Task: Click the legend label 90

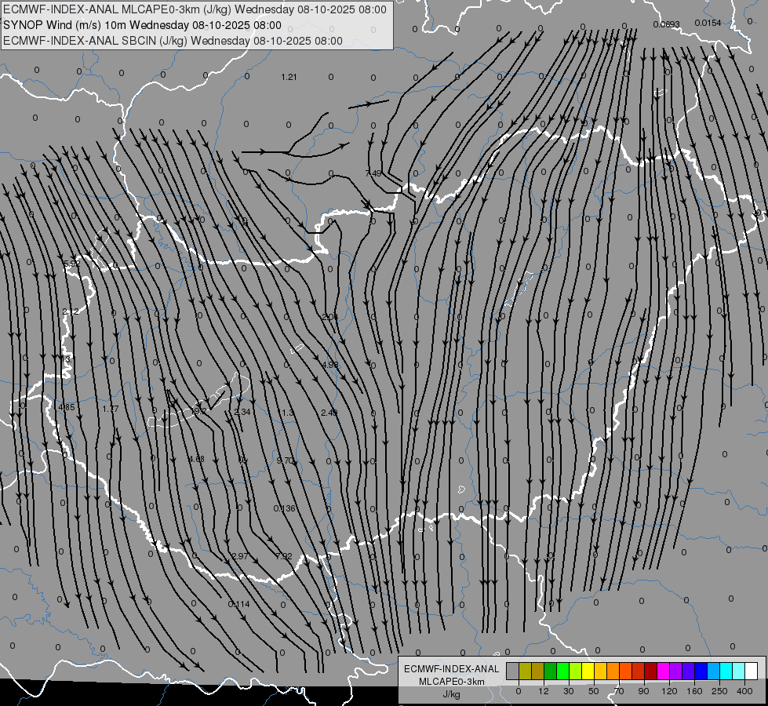Action: (x=643, y=691)
